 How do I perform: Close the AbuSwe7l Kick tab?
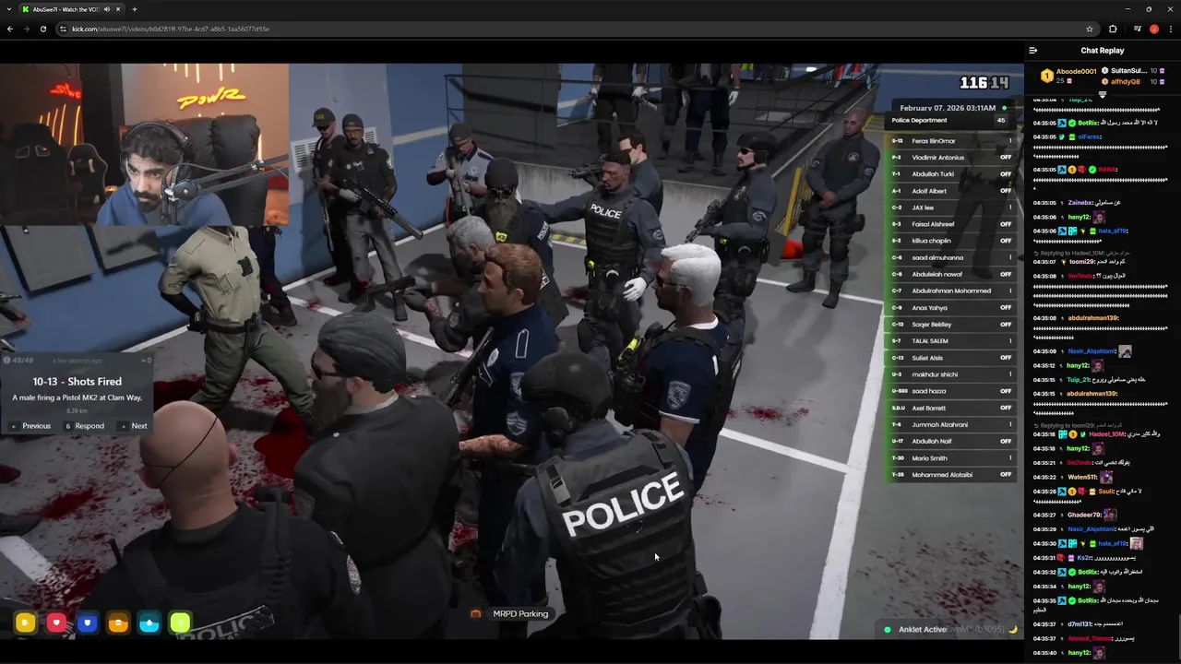click(x=118, y=9)
